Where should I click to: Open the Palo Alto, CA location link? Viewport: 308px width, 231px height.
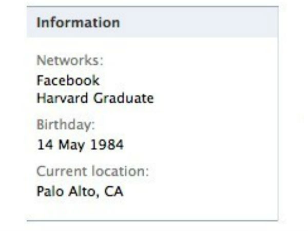pyautogui.click(x=80, y=191)
